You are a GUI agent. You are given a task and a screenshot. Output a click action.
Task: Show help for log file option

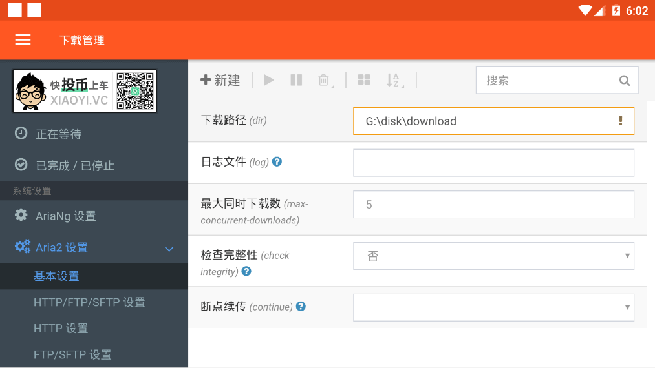pos(277,161)
